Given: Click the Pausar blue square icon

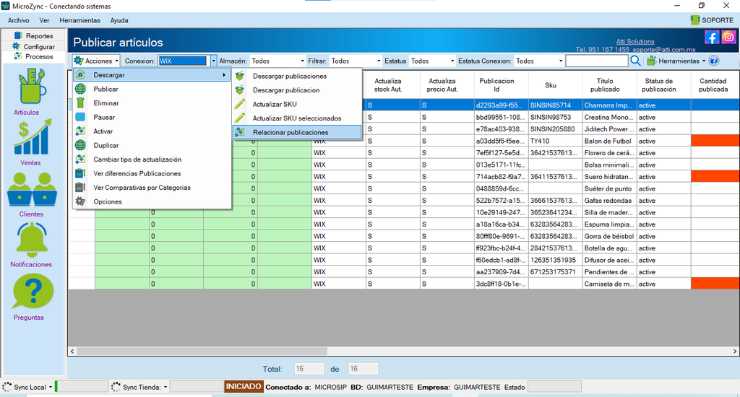Looking at the screenshot, I should click(81, 117).
